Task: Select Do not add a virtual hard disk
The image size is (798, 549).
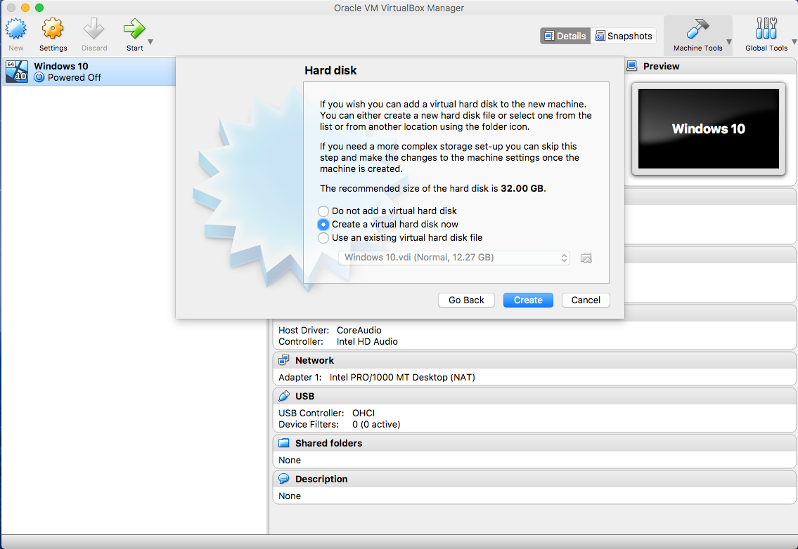Action: 323,211
